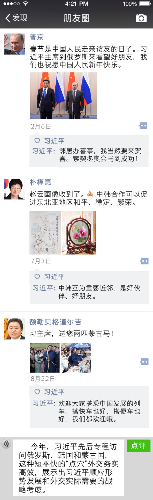Open comment bubble icon on 额勒贝格道尔吉's post
Screen dimensions: 153x500
144,362
